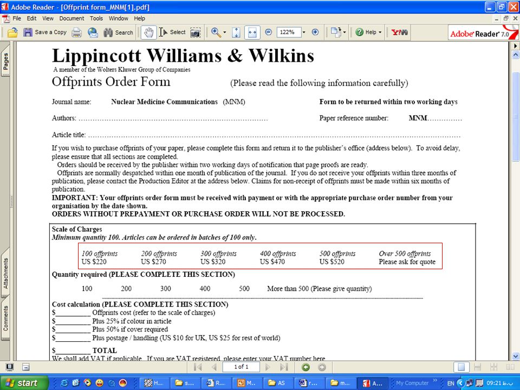Go to previous page arrow
520x390 pixels.
click(214, 367)
